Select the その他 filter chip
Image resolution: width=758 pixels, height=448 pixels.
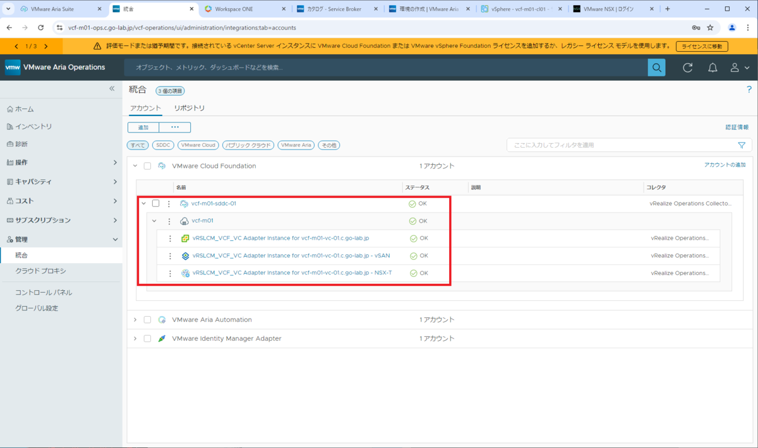pos(328,145)
